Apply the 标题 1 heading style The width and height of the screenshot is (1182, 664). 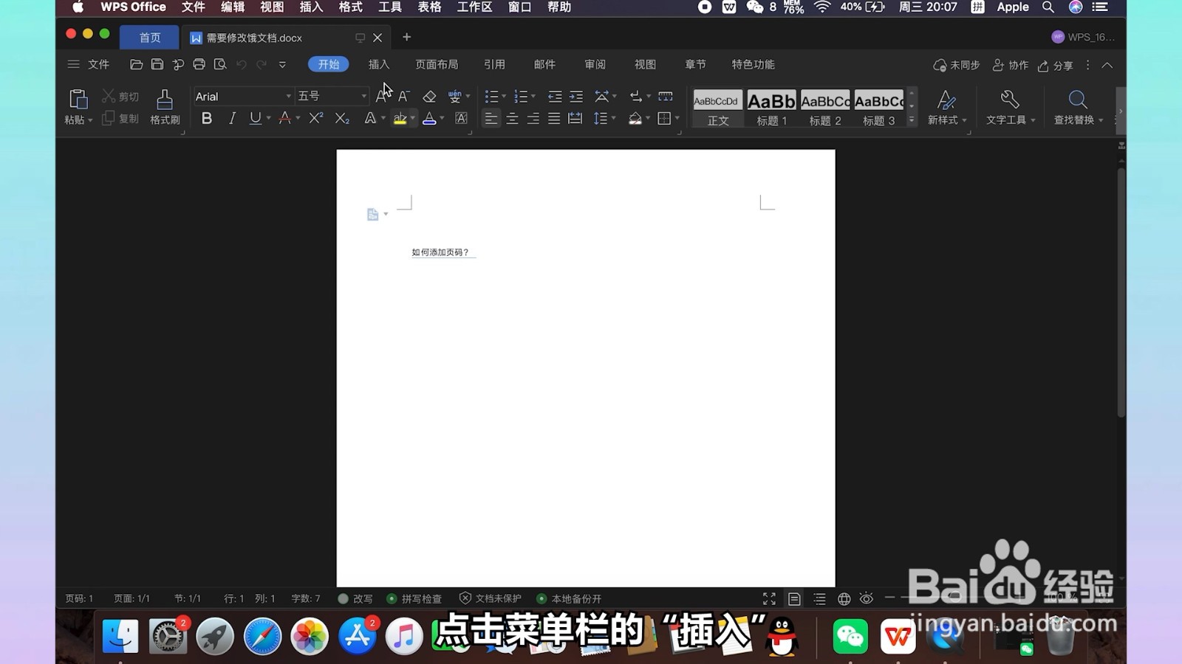pos(772,108)
